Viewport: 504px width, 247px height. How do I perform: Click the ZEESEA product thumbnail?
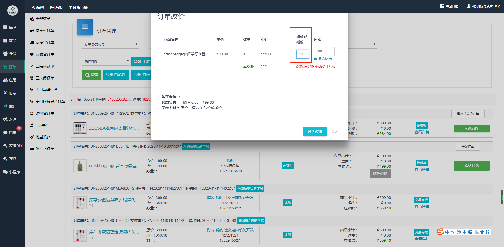80,128
